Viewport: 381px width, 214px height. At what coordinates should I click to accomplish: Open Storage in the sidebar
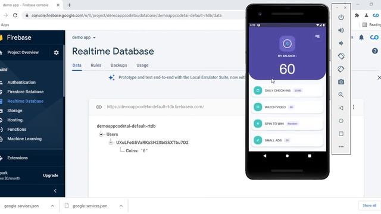[x=14, y=111]
